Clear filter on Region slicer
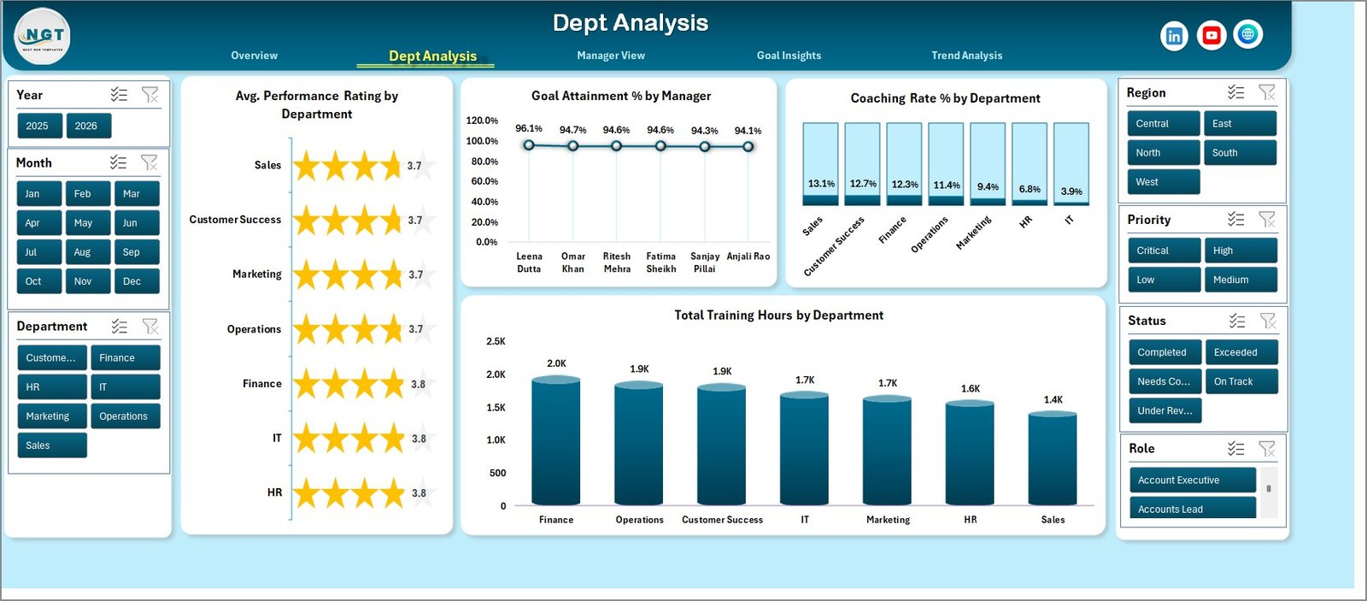This screenshot has width=1367, height=601. point(1266,92)
